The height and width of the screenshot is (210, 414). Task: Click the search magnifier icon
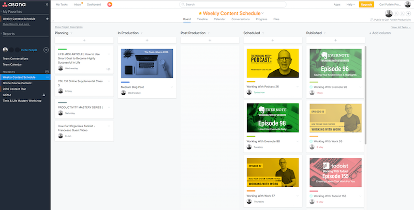183,5
